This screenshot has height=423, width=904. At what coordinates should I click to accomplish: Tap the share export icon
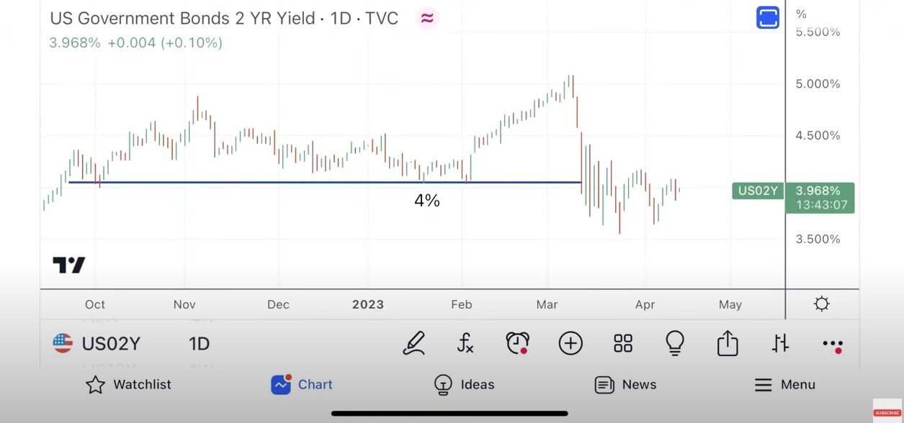pos(728,343)
